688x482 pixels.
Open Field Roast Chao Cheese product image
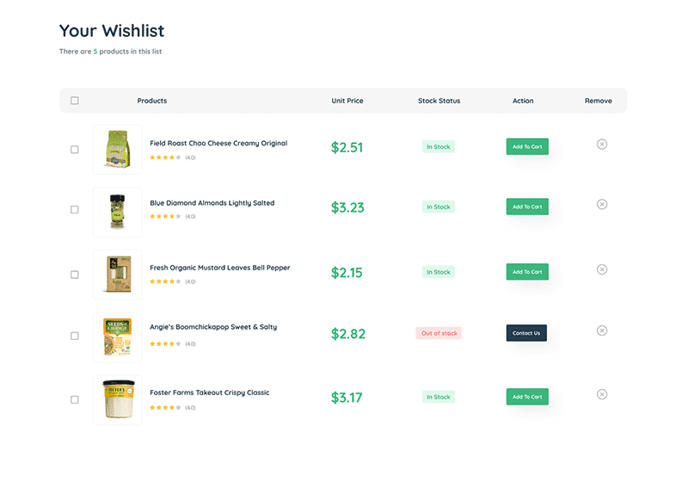(x=118, y=149)
